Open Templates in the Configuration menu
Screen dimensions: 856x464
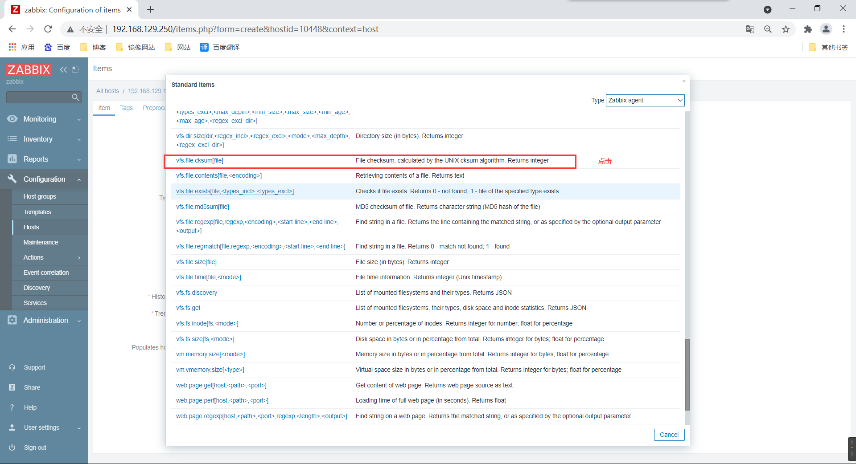click(37, 212)
